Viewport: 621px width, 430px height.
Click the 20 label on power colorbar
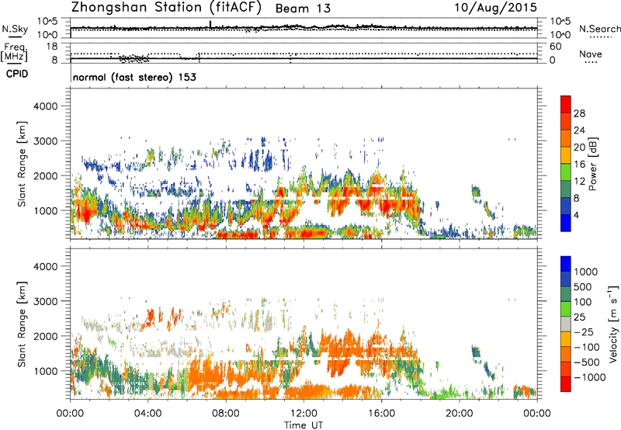[x=579, y=147]
